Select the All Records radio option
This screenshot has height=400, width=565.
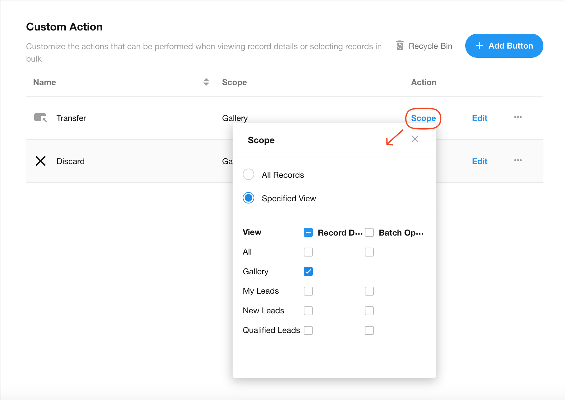(x=248, y=174)
